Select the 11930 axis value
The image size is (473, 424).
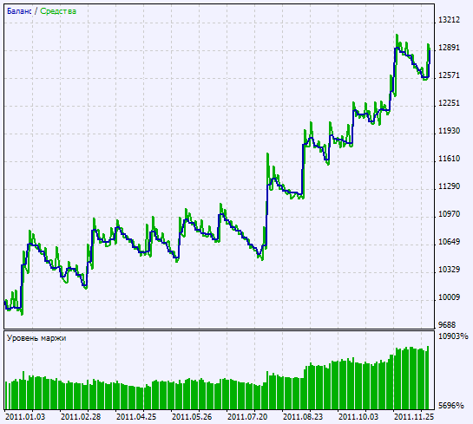(449, 131)
